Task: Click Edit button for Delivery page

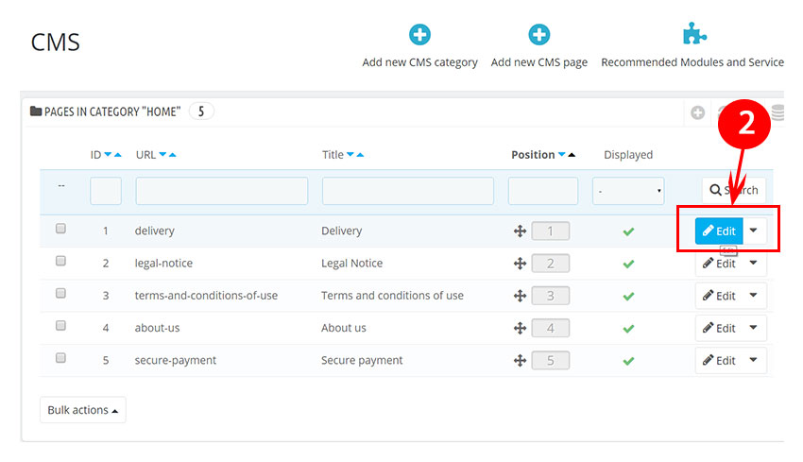Action: click(x=719, y=231)
